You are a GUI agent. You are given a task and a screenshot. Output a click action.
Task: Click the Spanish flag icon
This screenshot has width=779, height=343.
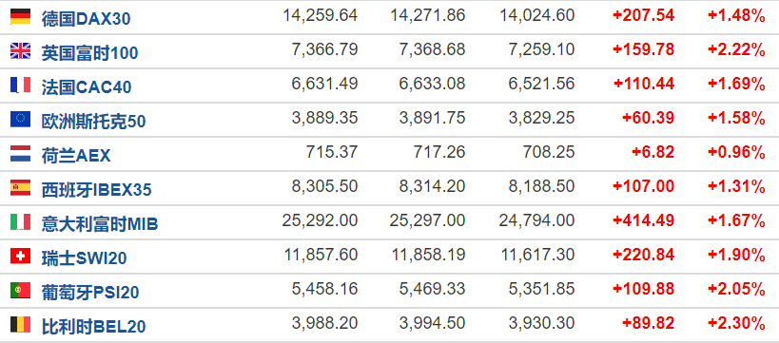20,187
